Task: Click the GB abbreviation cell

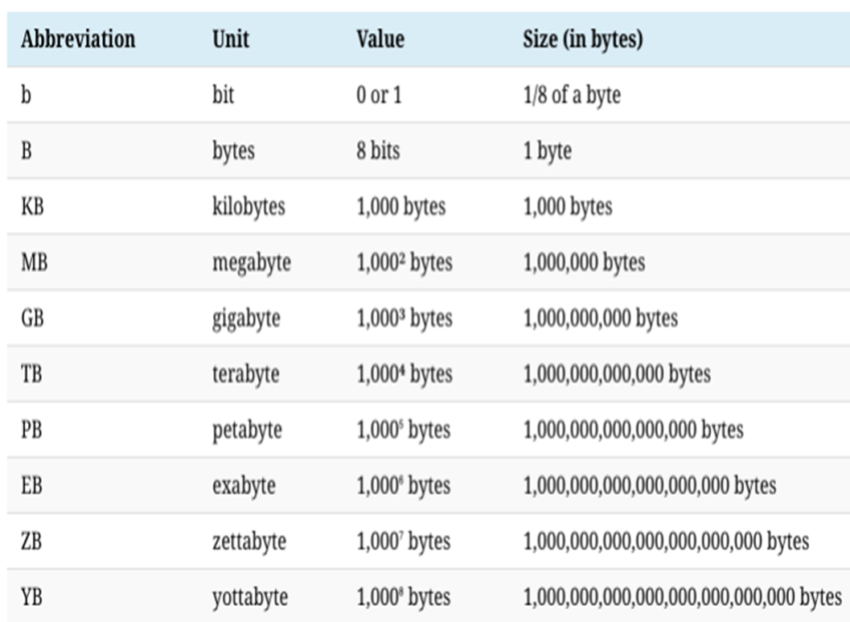Action: 32,318
